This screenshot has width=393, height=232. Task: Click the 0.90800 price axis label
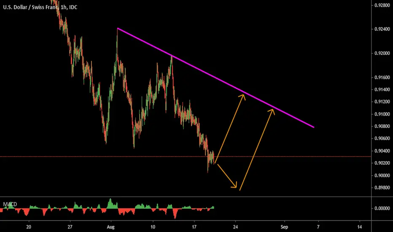[x=382, y=126]
